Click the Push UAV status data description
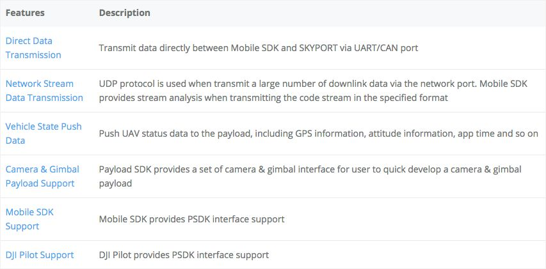 pos(318,134)
